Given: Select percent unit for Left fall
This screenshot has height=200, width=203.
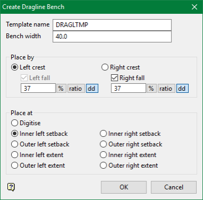Looking at the screenshot, I should (x=61, y=88).
